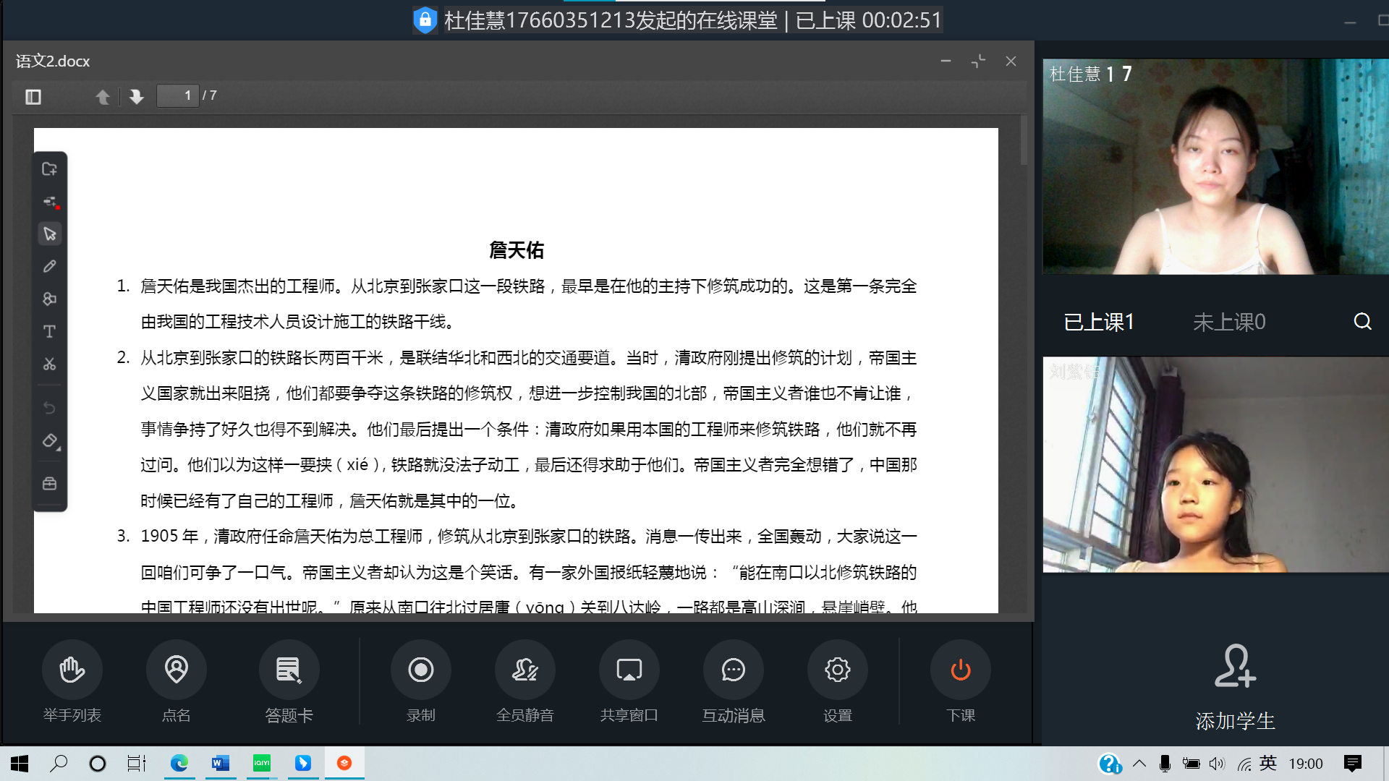Go to next page with down arrow
This screenshot has height=781, width=1389.
click(x=137, y=97)
